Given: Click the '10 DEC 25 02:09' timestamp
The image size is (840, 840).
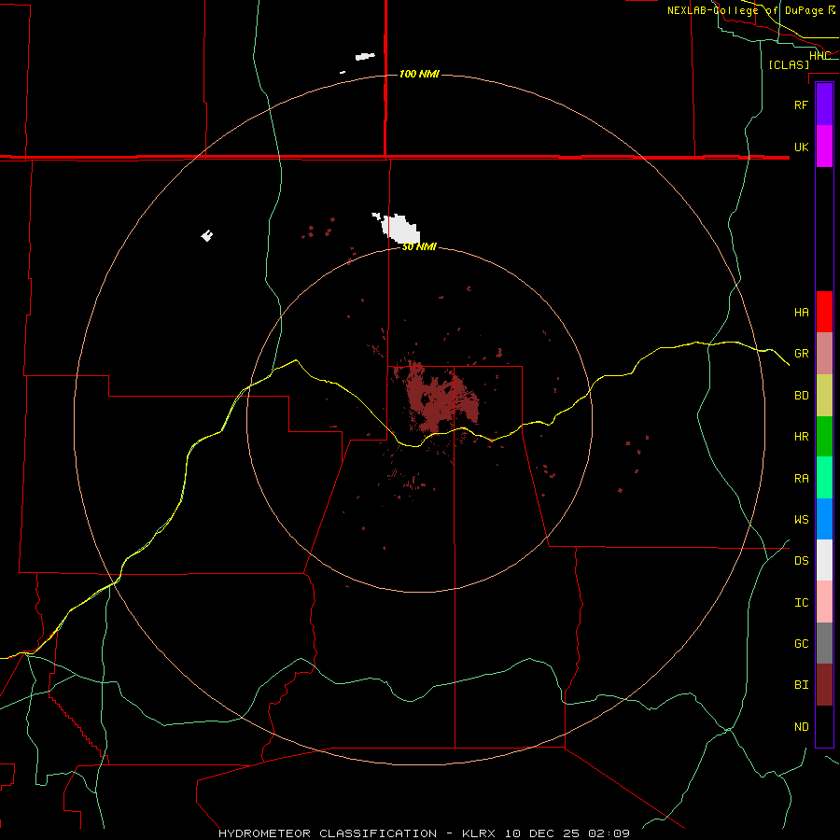Looking at the screenshot, I should coord(567,833).
